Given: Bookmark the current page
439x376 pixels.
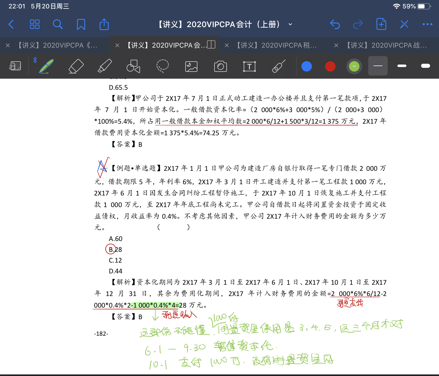Looking at the screenshot, I should coord(81,24).
